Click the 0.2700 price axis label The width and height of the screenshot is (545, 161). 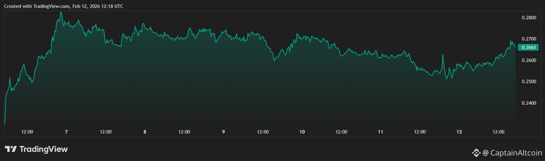(x=529, y=39)
